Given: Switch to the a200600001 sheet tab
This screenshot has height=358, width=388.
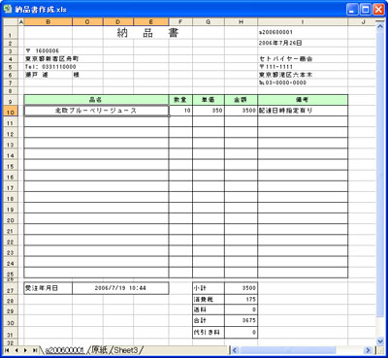Looking at the screenshot, I should pos(64,350).
